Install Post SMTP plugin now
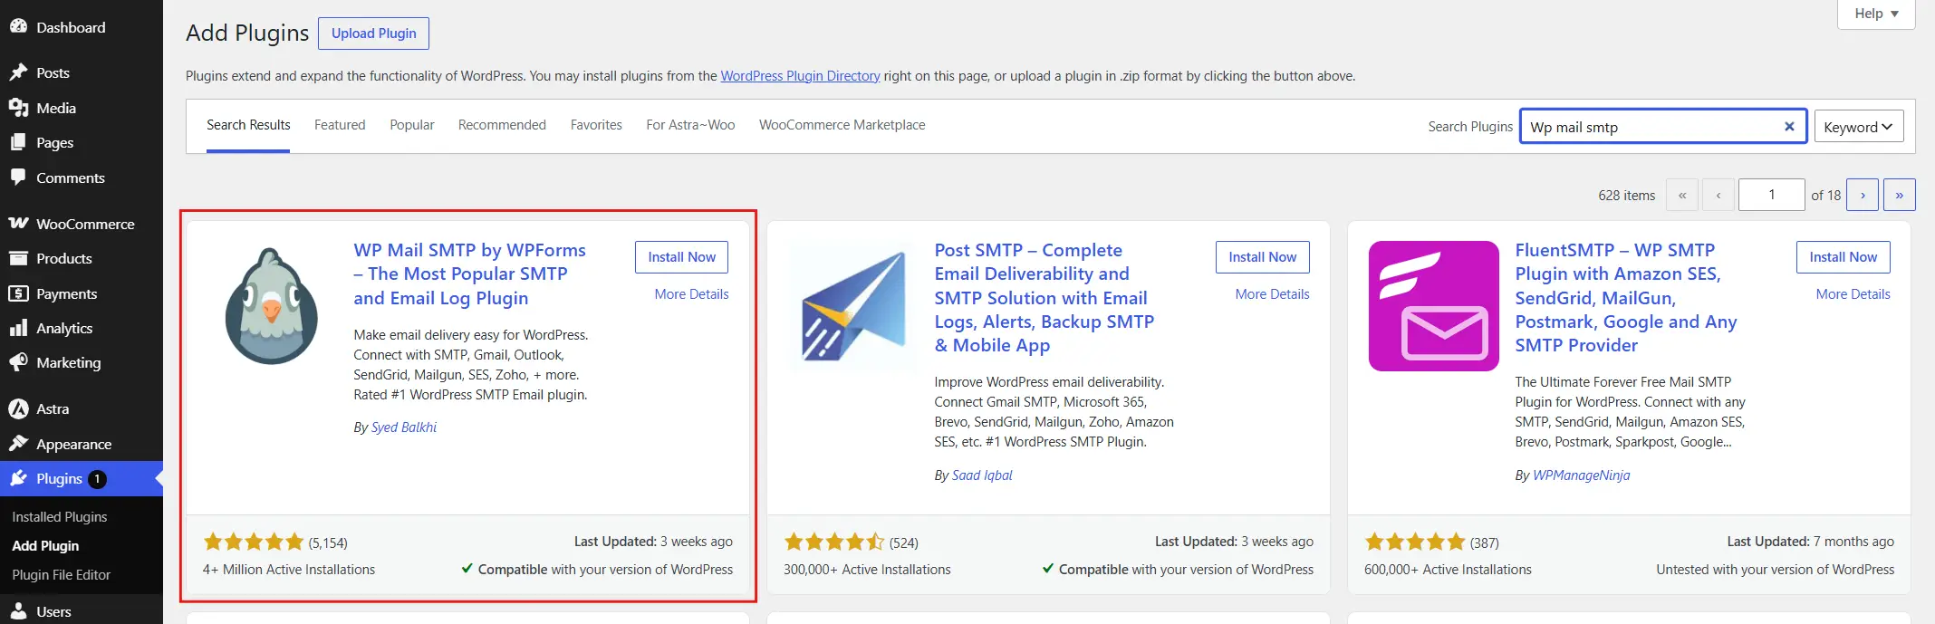This screenshot has height=624, width=1935. tap(1263, 257)
